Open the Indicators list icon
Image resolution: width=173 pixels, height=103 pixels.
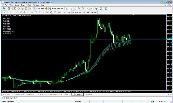(x=96, y=9)
